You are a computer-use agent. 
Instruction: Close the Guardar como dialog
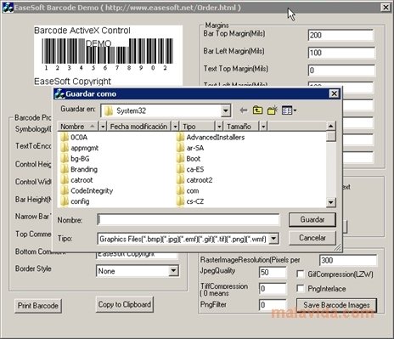coord(334,93)
